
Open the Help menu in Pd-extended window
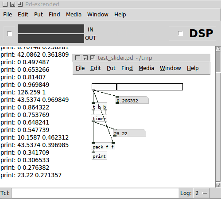[120, 15]
